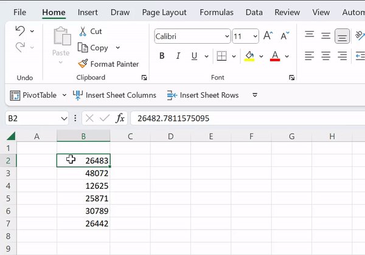Open font size 11 dropdown

pyautogui.click(x=255, y=36)
